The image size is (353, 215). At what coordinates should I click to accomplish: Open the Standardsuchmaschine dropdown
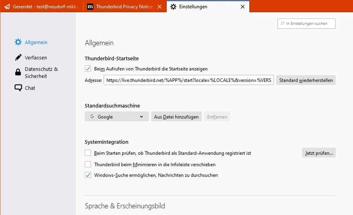(x=116, y=117)
